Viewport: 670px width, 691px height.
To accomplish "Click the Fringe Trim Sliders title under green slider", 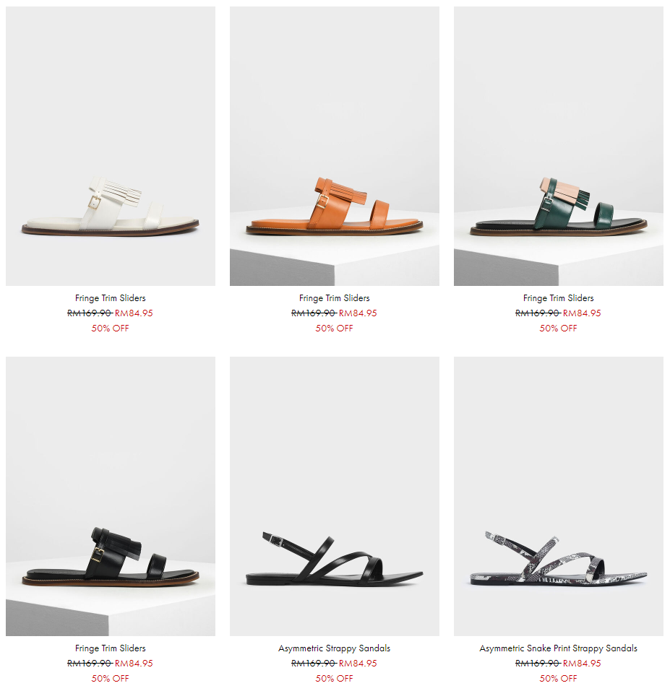I will click(x=559, y=298).
